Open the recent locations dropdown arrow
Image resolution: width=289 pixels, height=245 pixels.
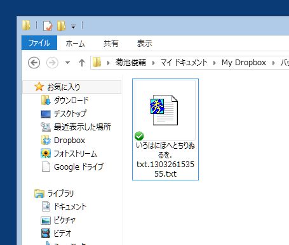click(x=67, y=63)
